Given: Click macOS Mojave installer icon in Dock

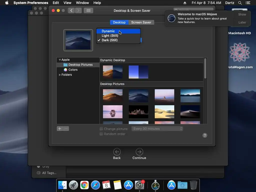Looking at the screenshot, I should tap(155, 185).
